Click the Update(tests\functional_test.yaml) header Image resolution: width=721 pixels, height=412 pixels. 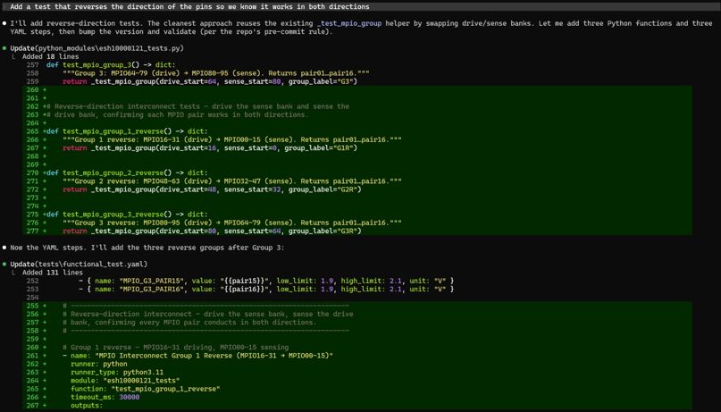pos(79,264)
